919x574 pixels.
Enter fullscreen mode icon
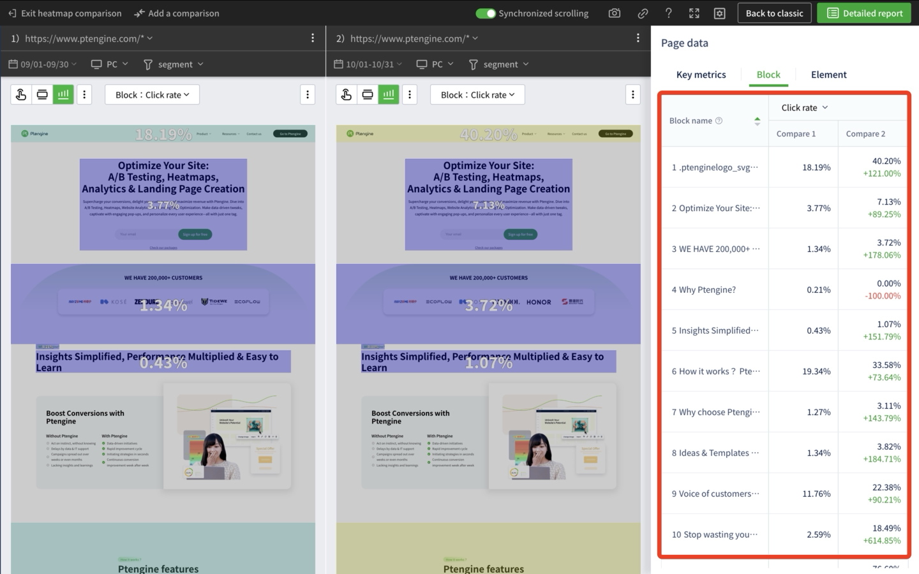click(694, 13)
